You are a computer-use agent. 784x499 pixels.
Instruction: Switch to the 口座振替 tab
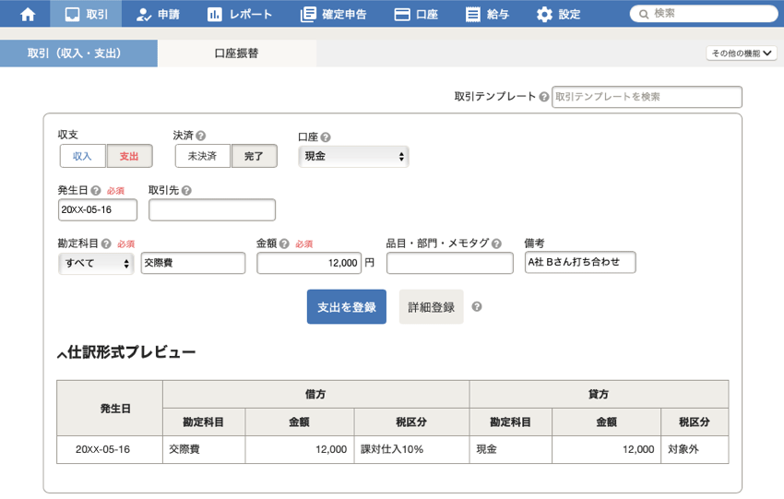coord(236,53)
